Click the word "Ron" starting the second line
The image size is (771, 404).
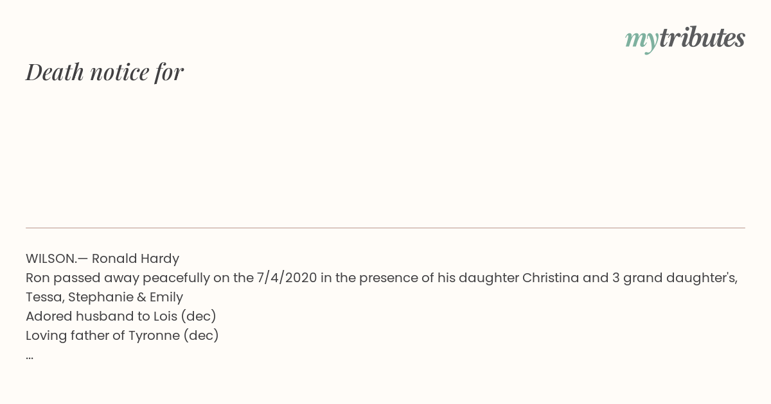pyautogui.click(x=38, y=278)
